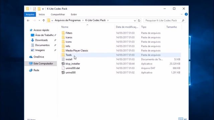Expand chevron after K-Lite Codec Pack breadcrumb

[x=108, y=20]
